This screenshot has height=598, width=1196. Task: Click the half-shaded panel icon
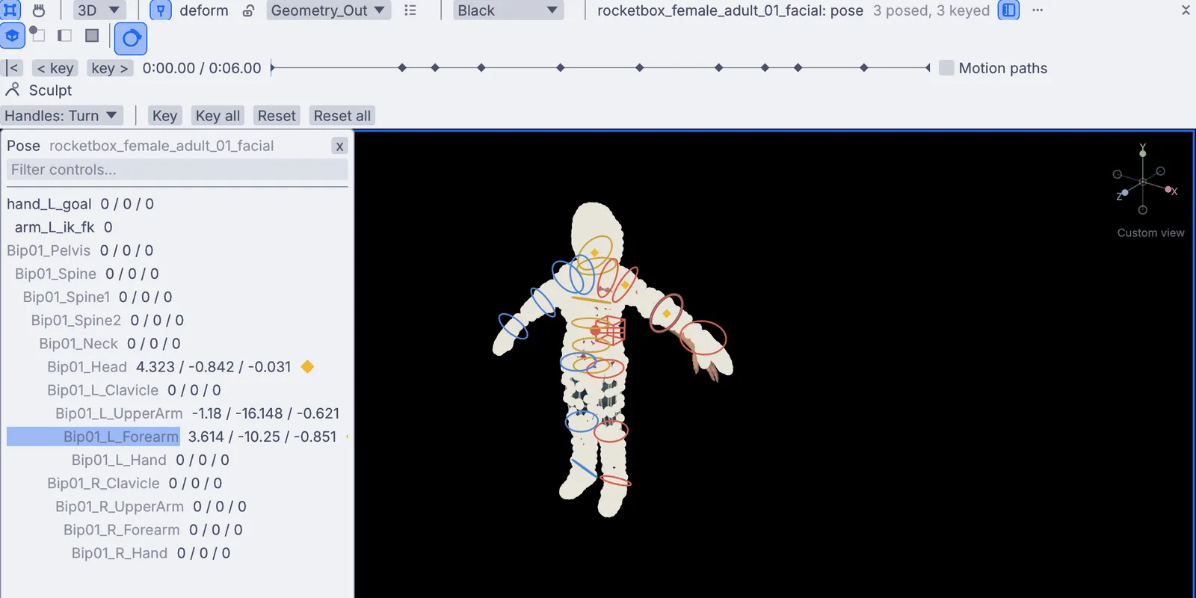click(64, 35)
